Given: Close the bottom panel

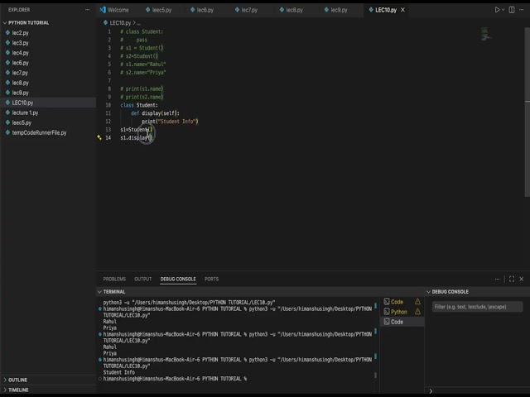Looking at the screenshot, I should click(521, 279).
